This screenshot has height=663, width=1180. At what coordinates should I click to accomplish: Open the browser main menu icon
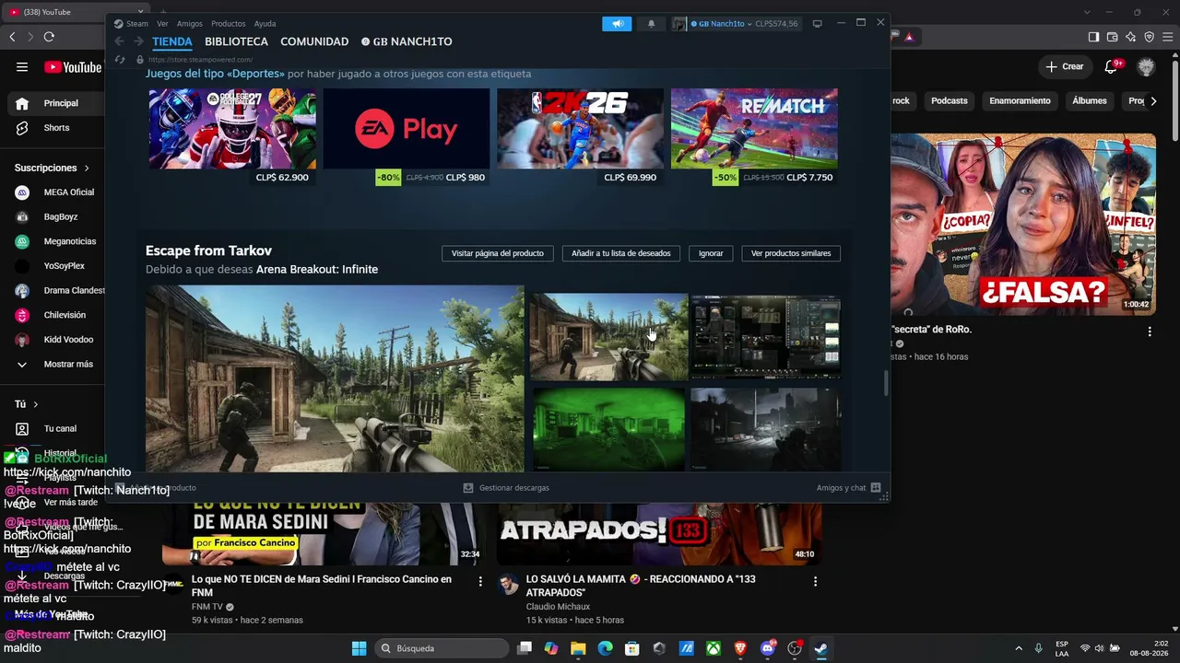point(1167,37)
